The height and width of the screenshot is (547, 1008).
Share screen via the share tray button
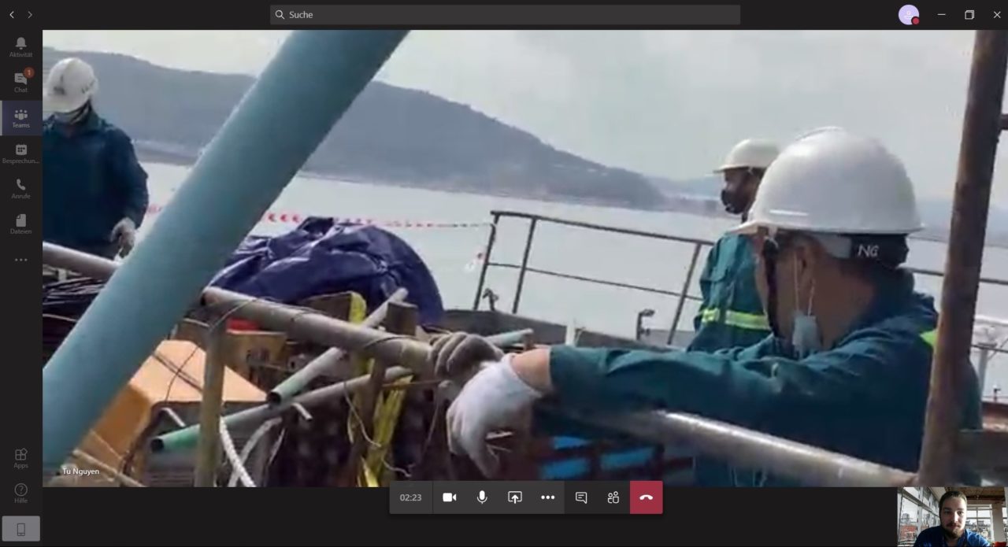click(515, 497)
